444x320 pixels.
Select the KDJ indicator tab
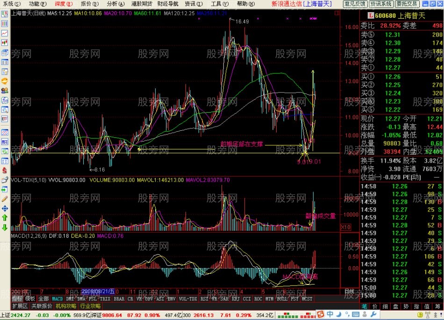tap(236, 299)
